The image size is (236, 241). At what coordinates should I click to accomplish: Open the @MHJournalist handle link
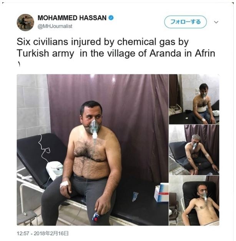tap(55, 26)
